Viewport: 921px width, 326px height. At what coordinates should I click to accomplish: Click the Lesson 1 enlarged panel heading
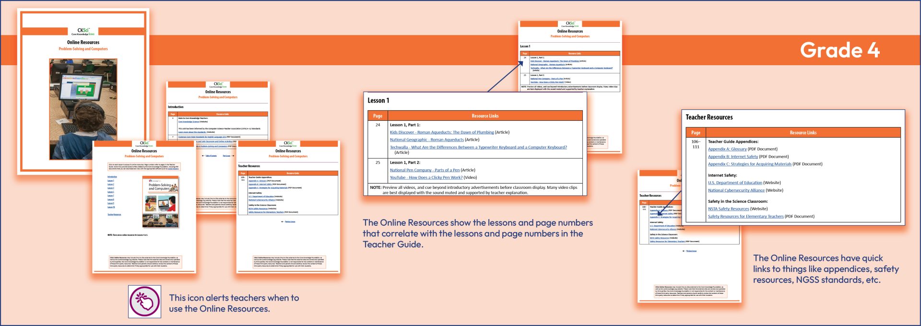point(378,101)
